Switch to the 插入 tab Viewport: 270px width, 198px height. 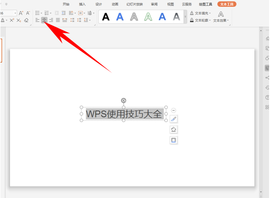[x=82, y=4]
